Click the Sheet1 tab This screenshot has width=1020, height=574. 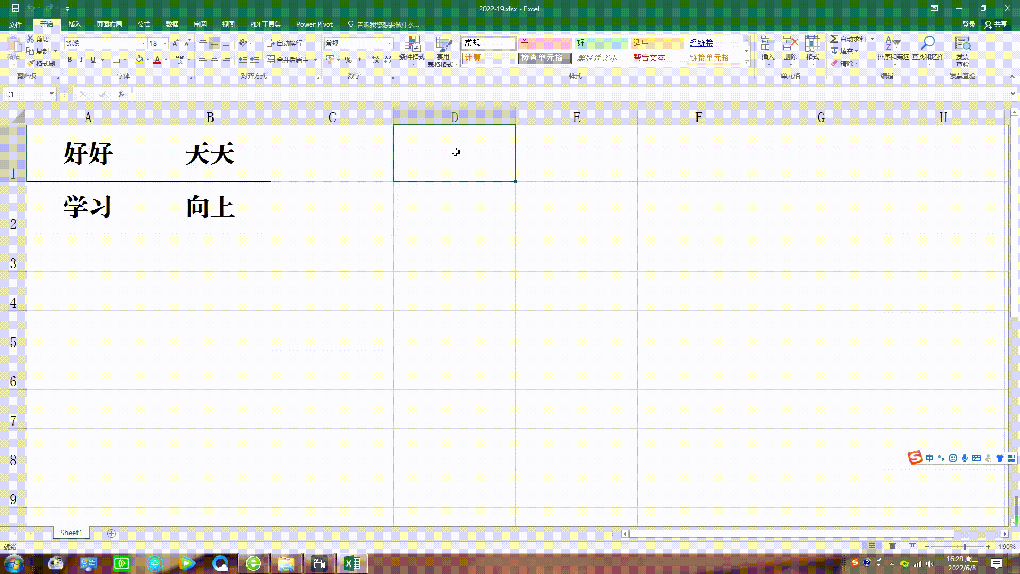click(71, 533)
